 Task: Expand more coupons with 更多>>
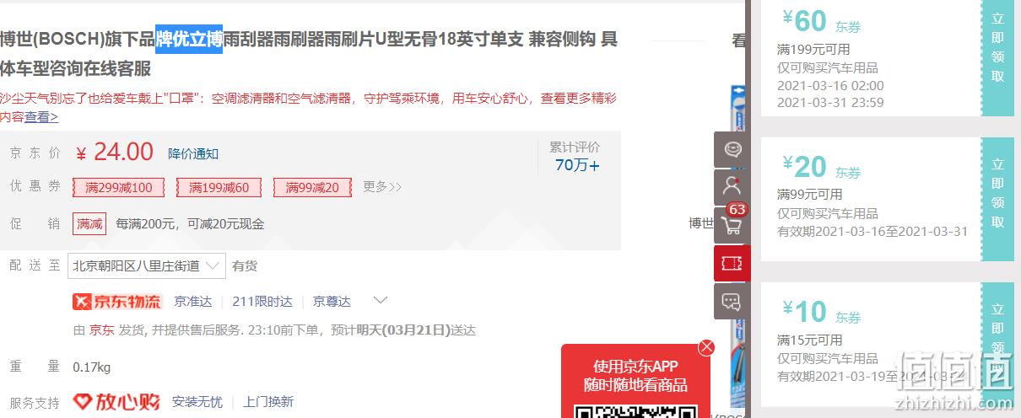click(382, 187)
